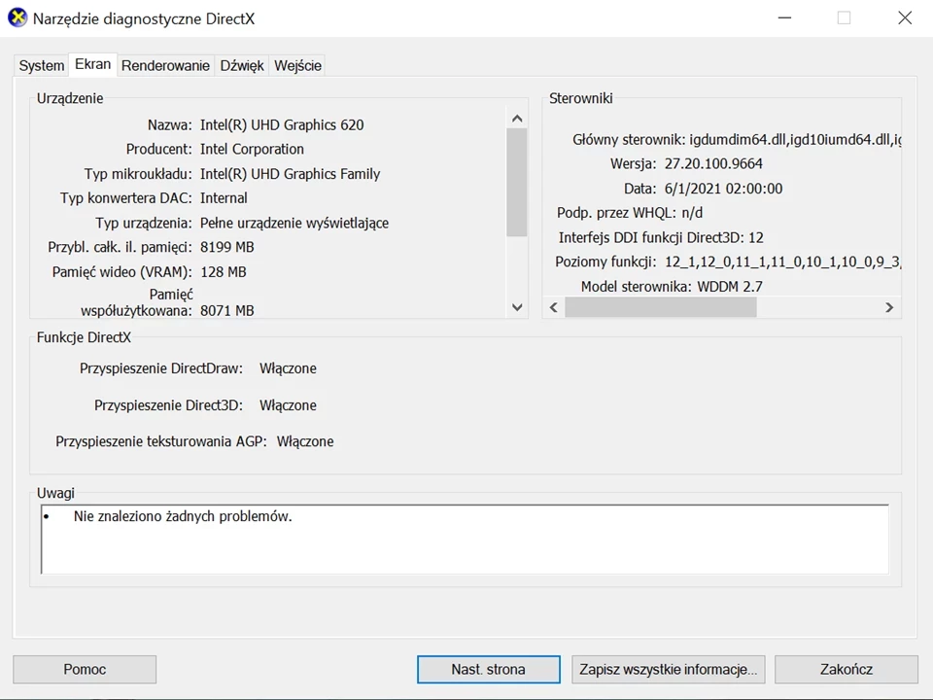Open the Renderowanie tab
Screen dimensions: 933x700
(x=165, y=65)
